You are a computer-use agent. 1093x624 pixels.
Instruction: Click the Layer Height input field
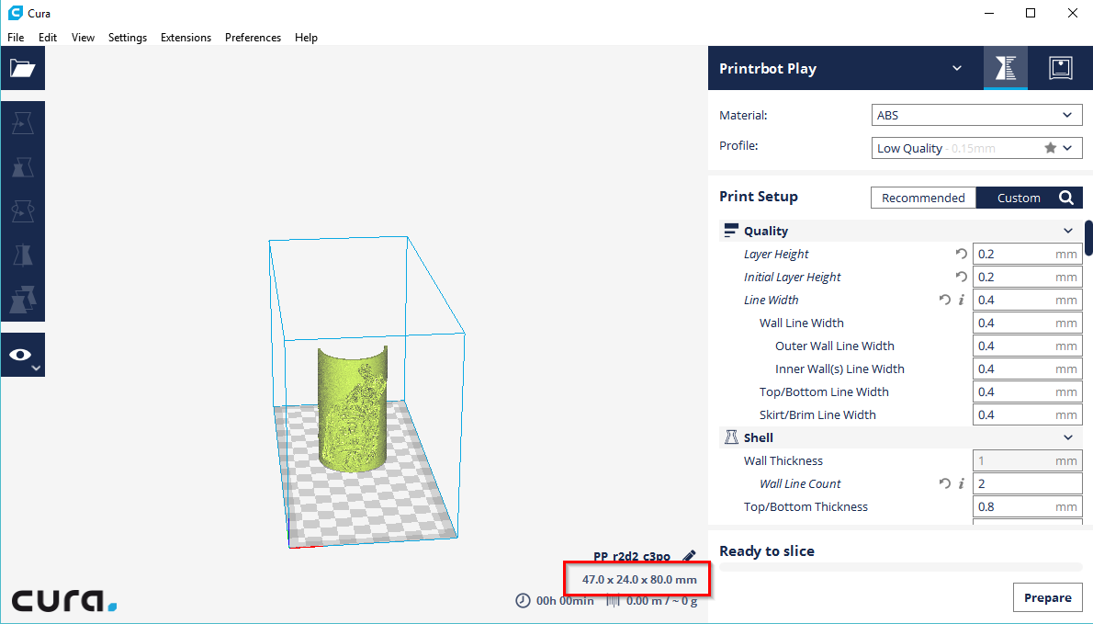click(x=1028, y=254)
